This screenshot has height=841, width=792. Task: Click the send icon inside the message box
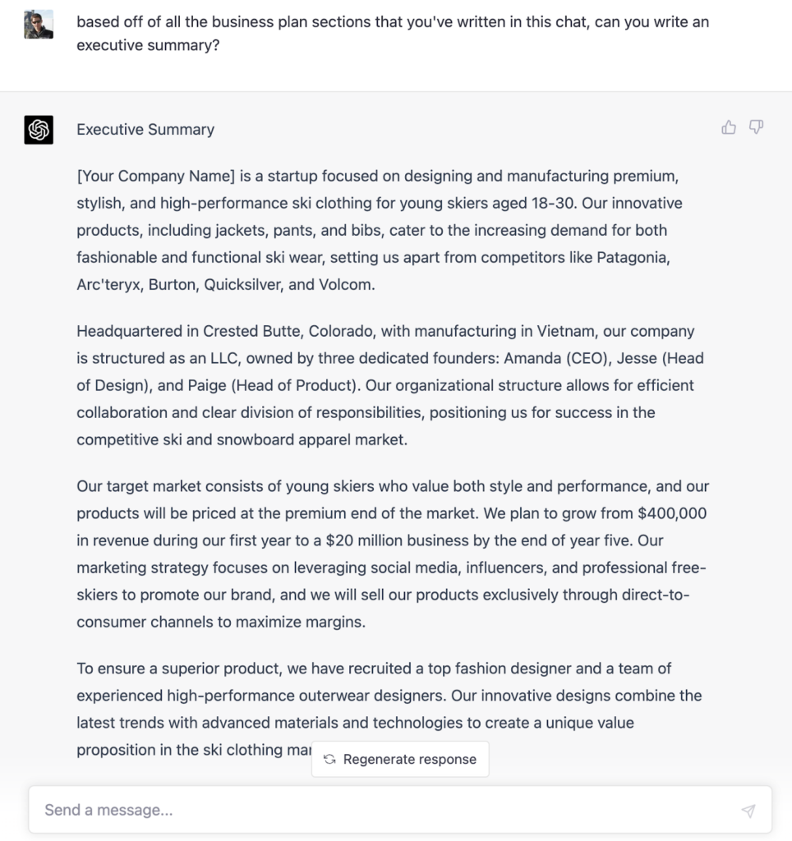(x=748, y=811)
